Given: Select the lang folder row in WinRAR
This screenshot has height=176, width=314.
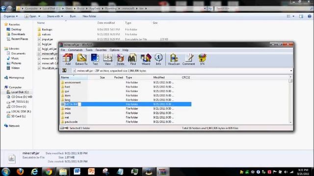Looking at the screenshot, I should [x=126, y=100].
